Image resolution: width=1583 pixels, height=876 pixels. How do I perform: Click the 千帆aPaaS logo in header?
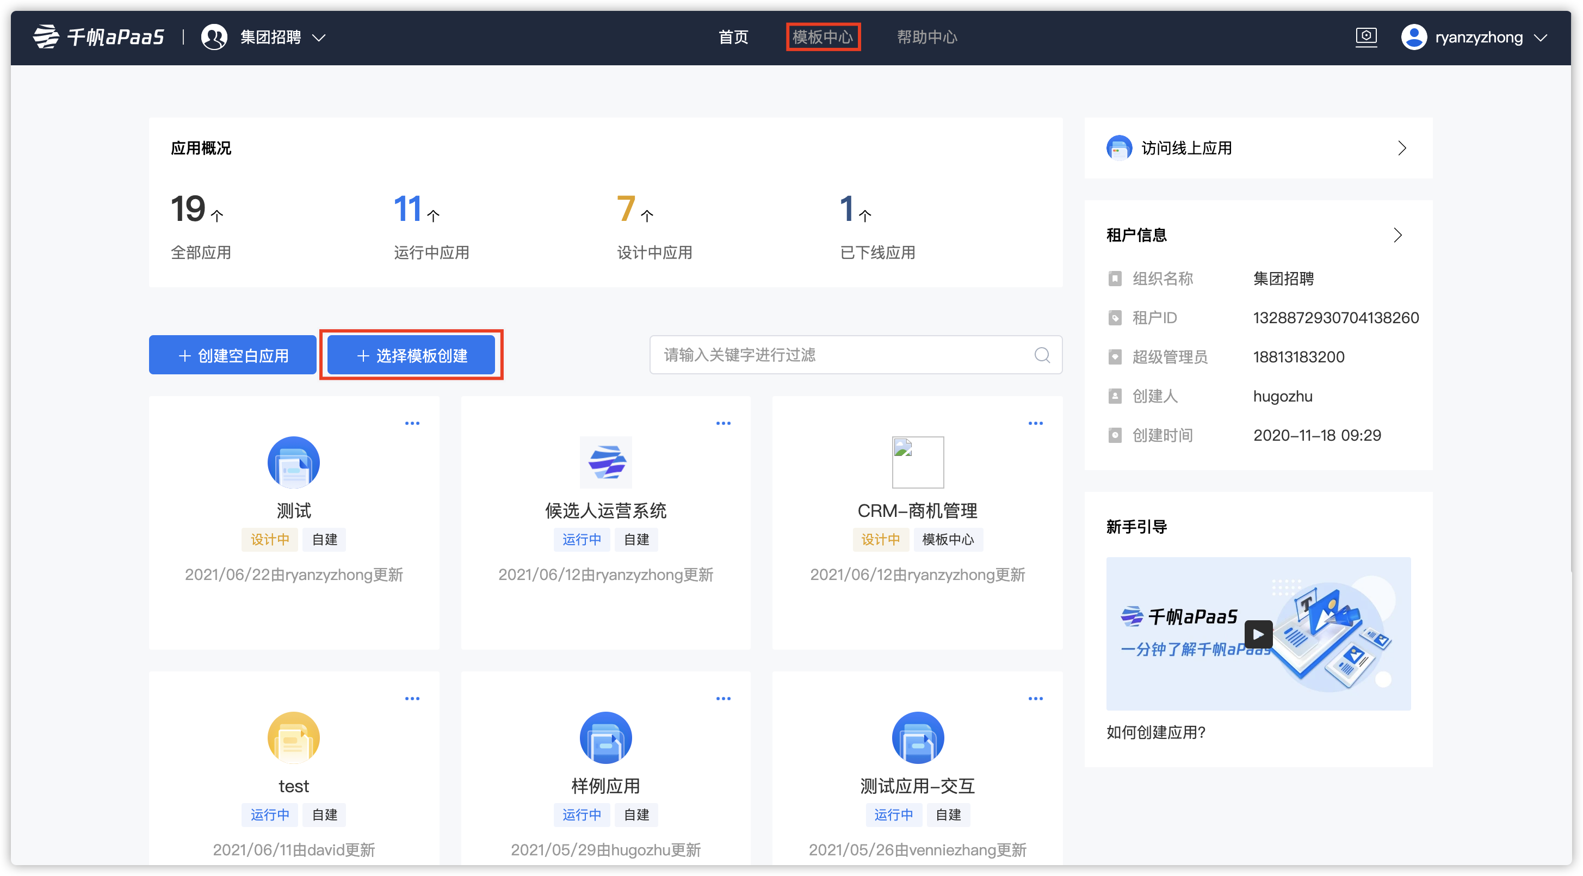pos(98,37)
